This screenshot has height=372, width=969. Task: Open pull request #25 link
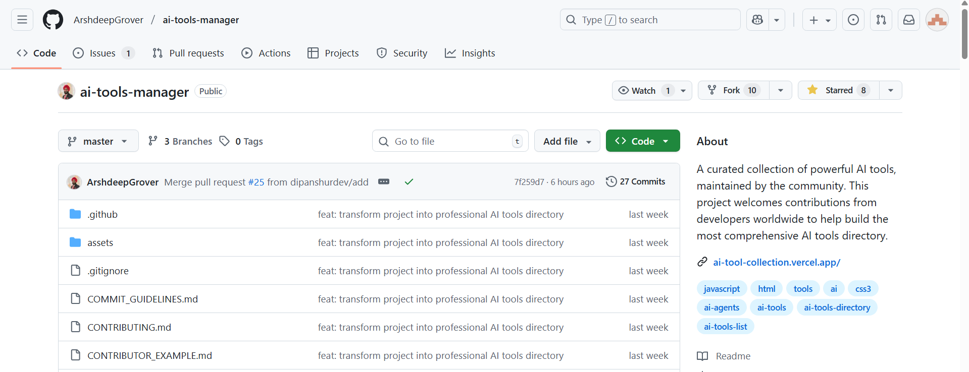(256, 182)
